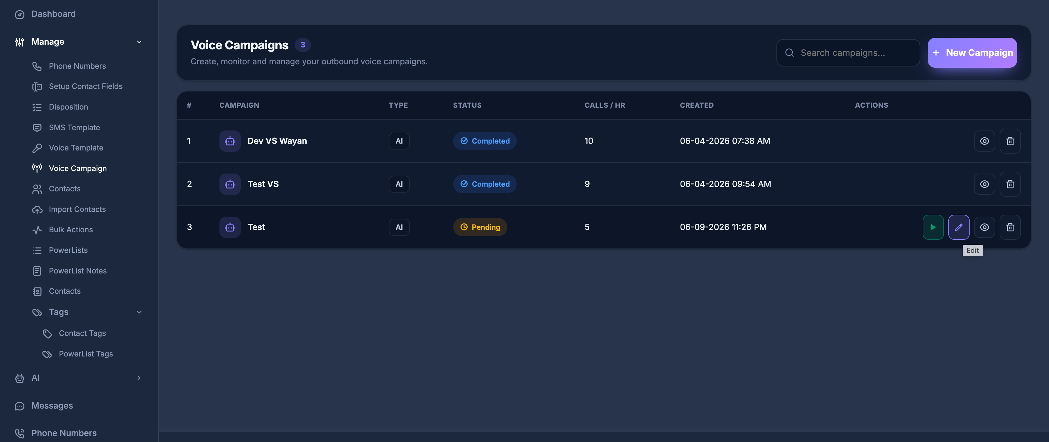Go to Import Contacts

click(x=77, y=209)
